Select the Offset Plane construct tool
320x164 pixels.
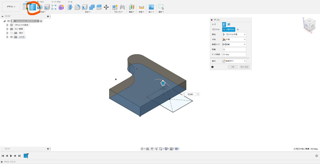[x=132, y=7]
